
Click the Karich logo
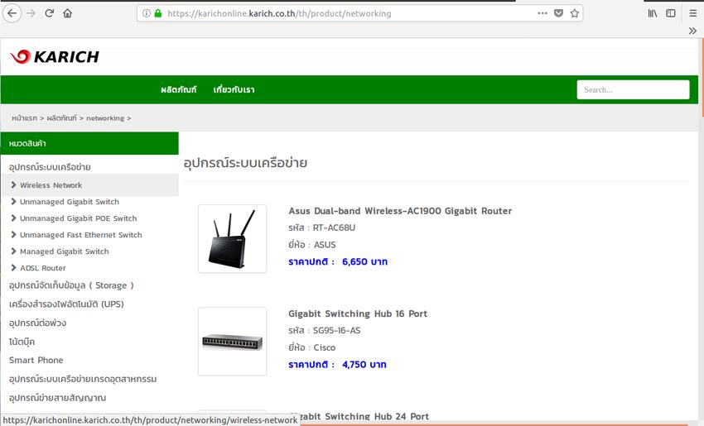55,56
